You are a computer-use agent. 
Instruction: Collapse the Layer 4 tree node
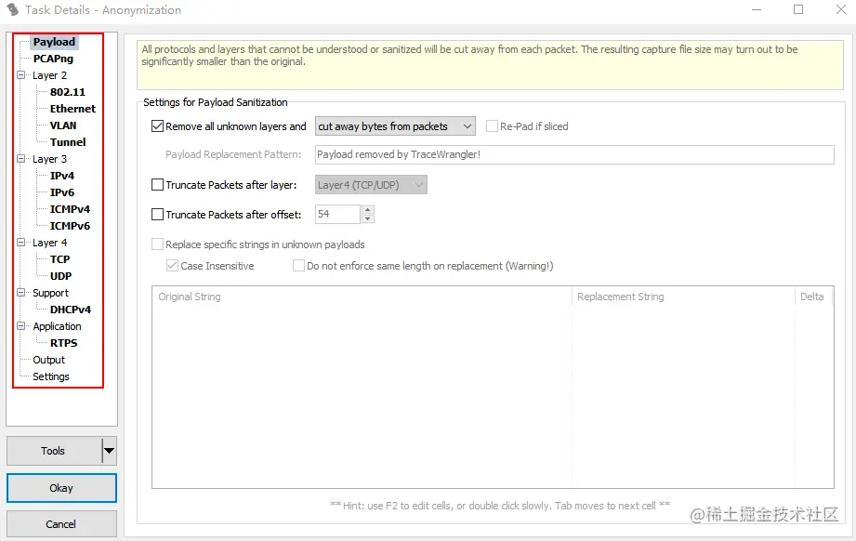click(21, 242)
